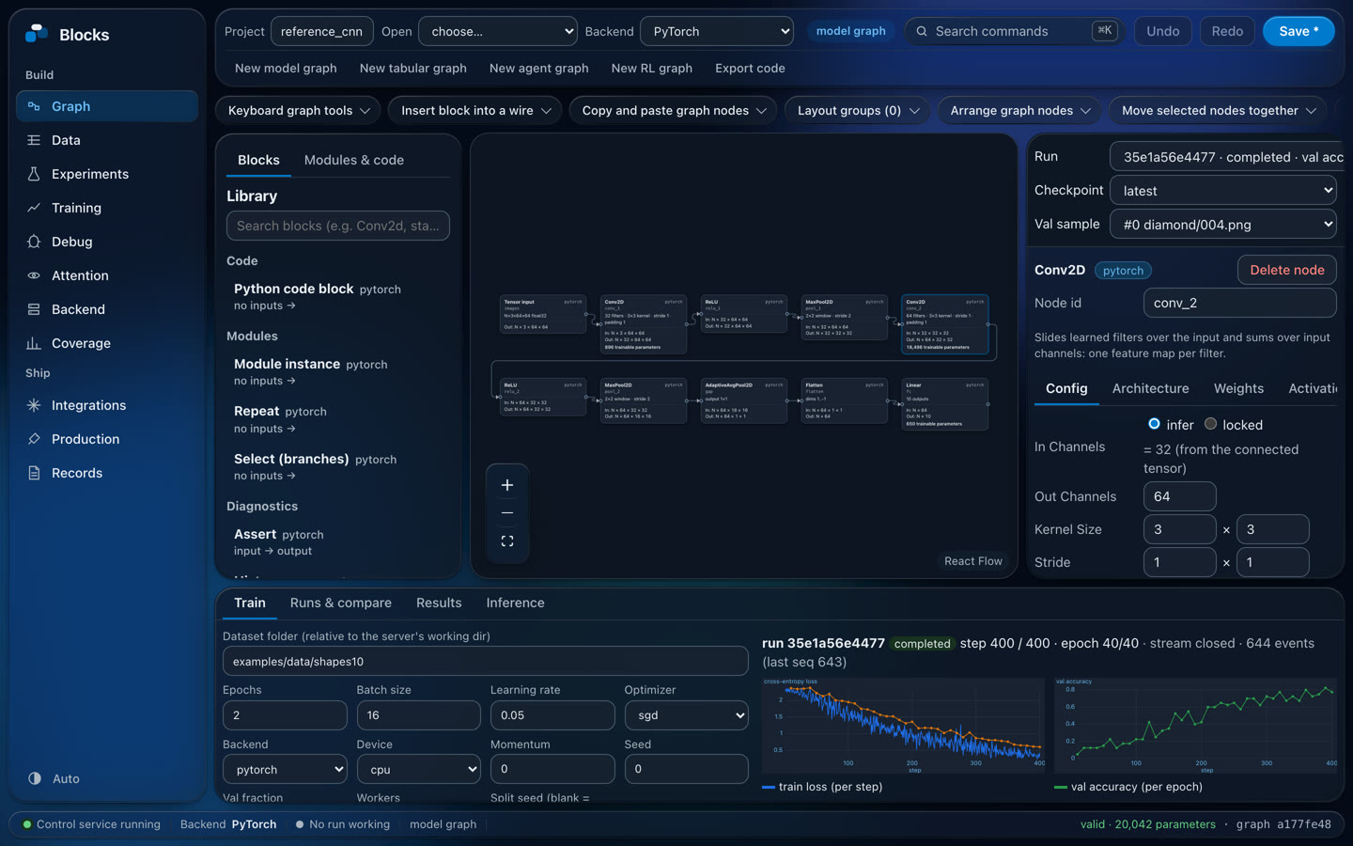1353x846 pixels.
Task: Select the Python code block item
Action: [338, 296]
